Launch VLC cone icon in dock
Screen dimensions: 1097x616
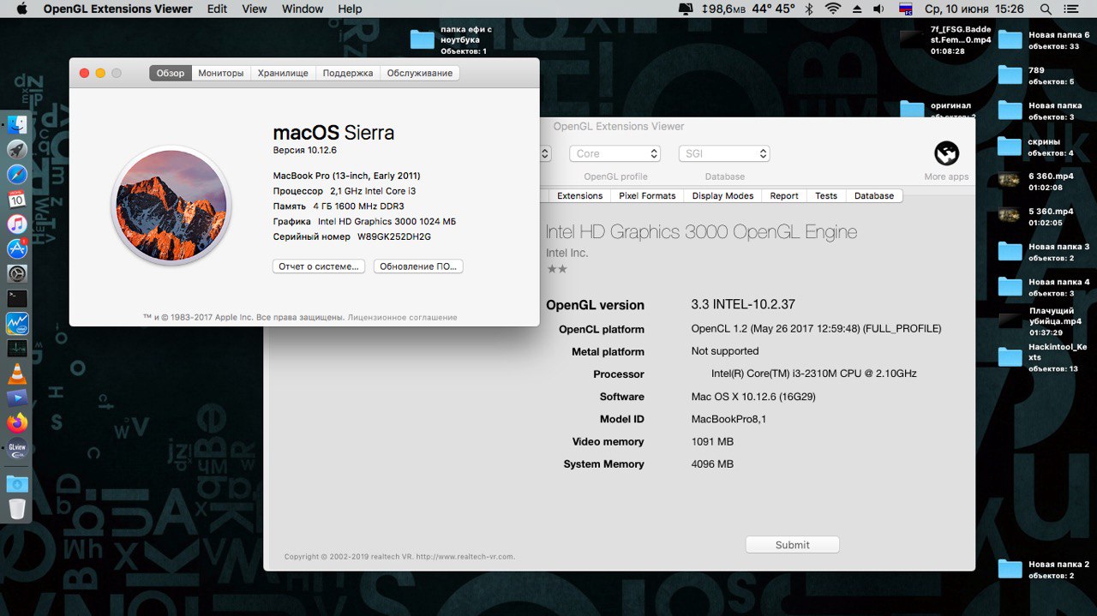click(x=17, y=374)
